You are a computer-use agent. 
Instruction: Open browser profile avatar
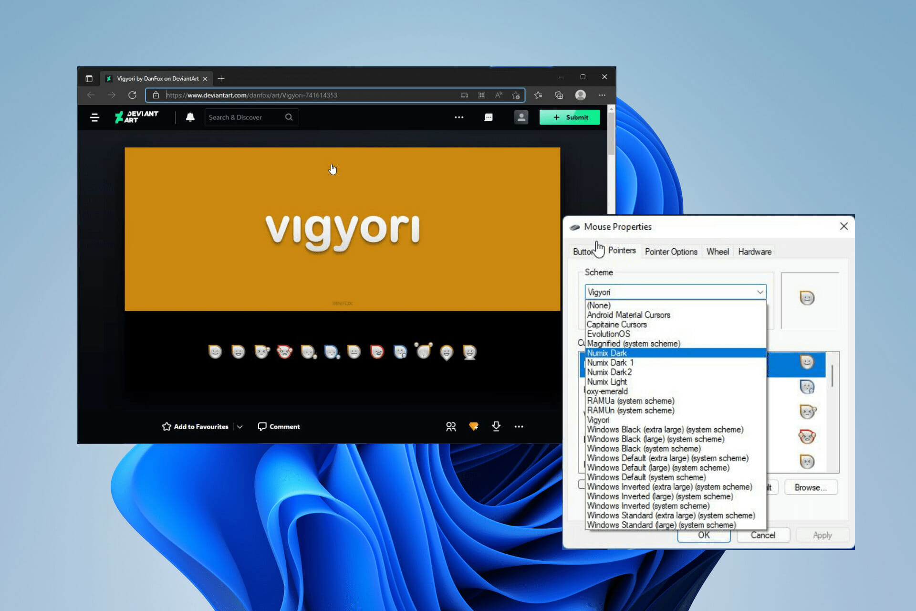(x=581, y=95)
